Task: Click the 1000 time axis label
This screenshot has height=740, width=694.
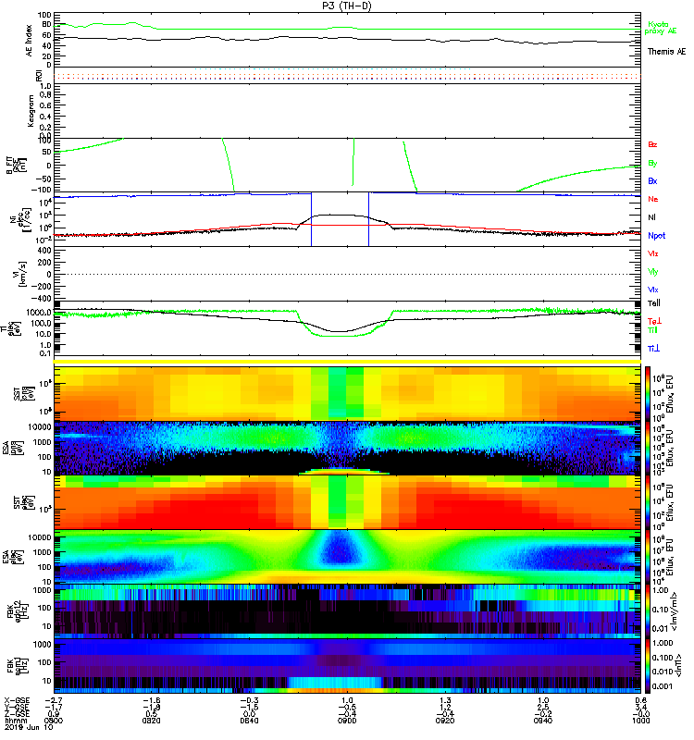Action: point(640,721)
